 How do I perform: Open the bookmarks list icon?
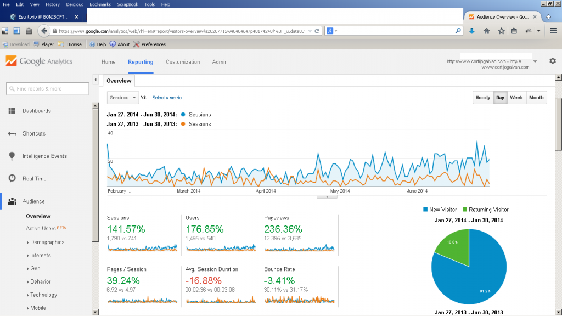tap(514, 31)
